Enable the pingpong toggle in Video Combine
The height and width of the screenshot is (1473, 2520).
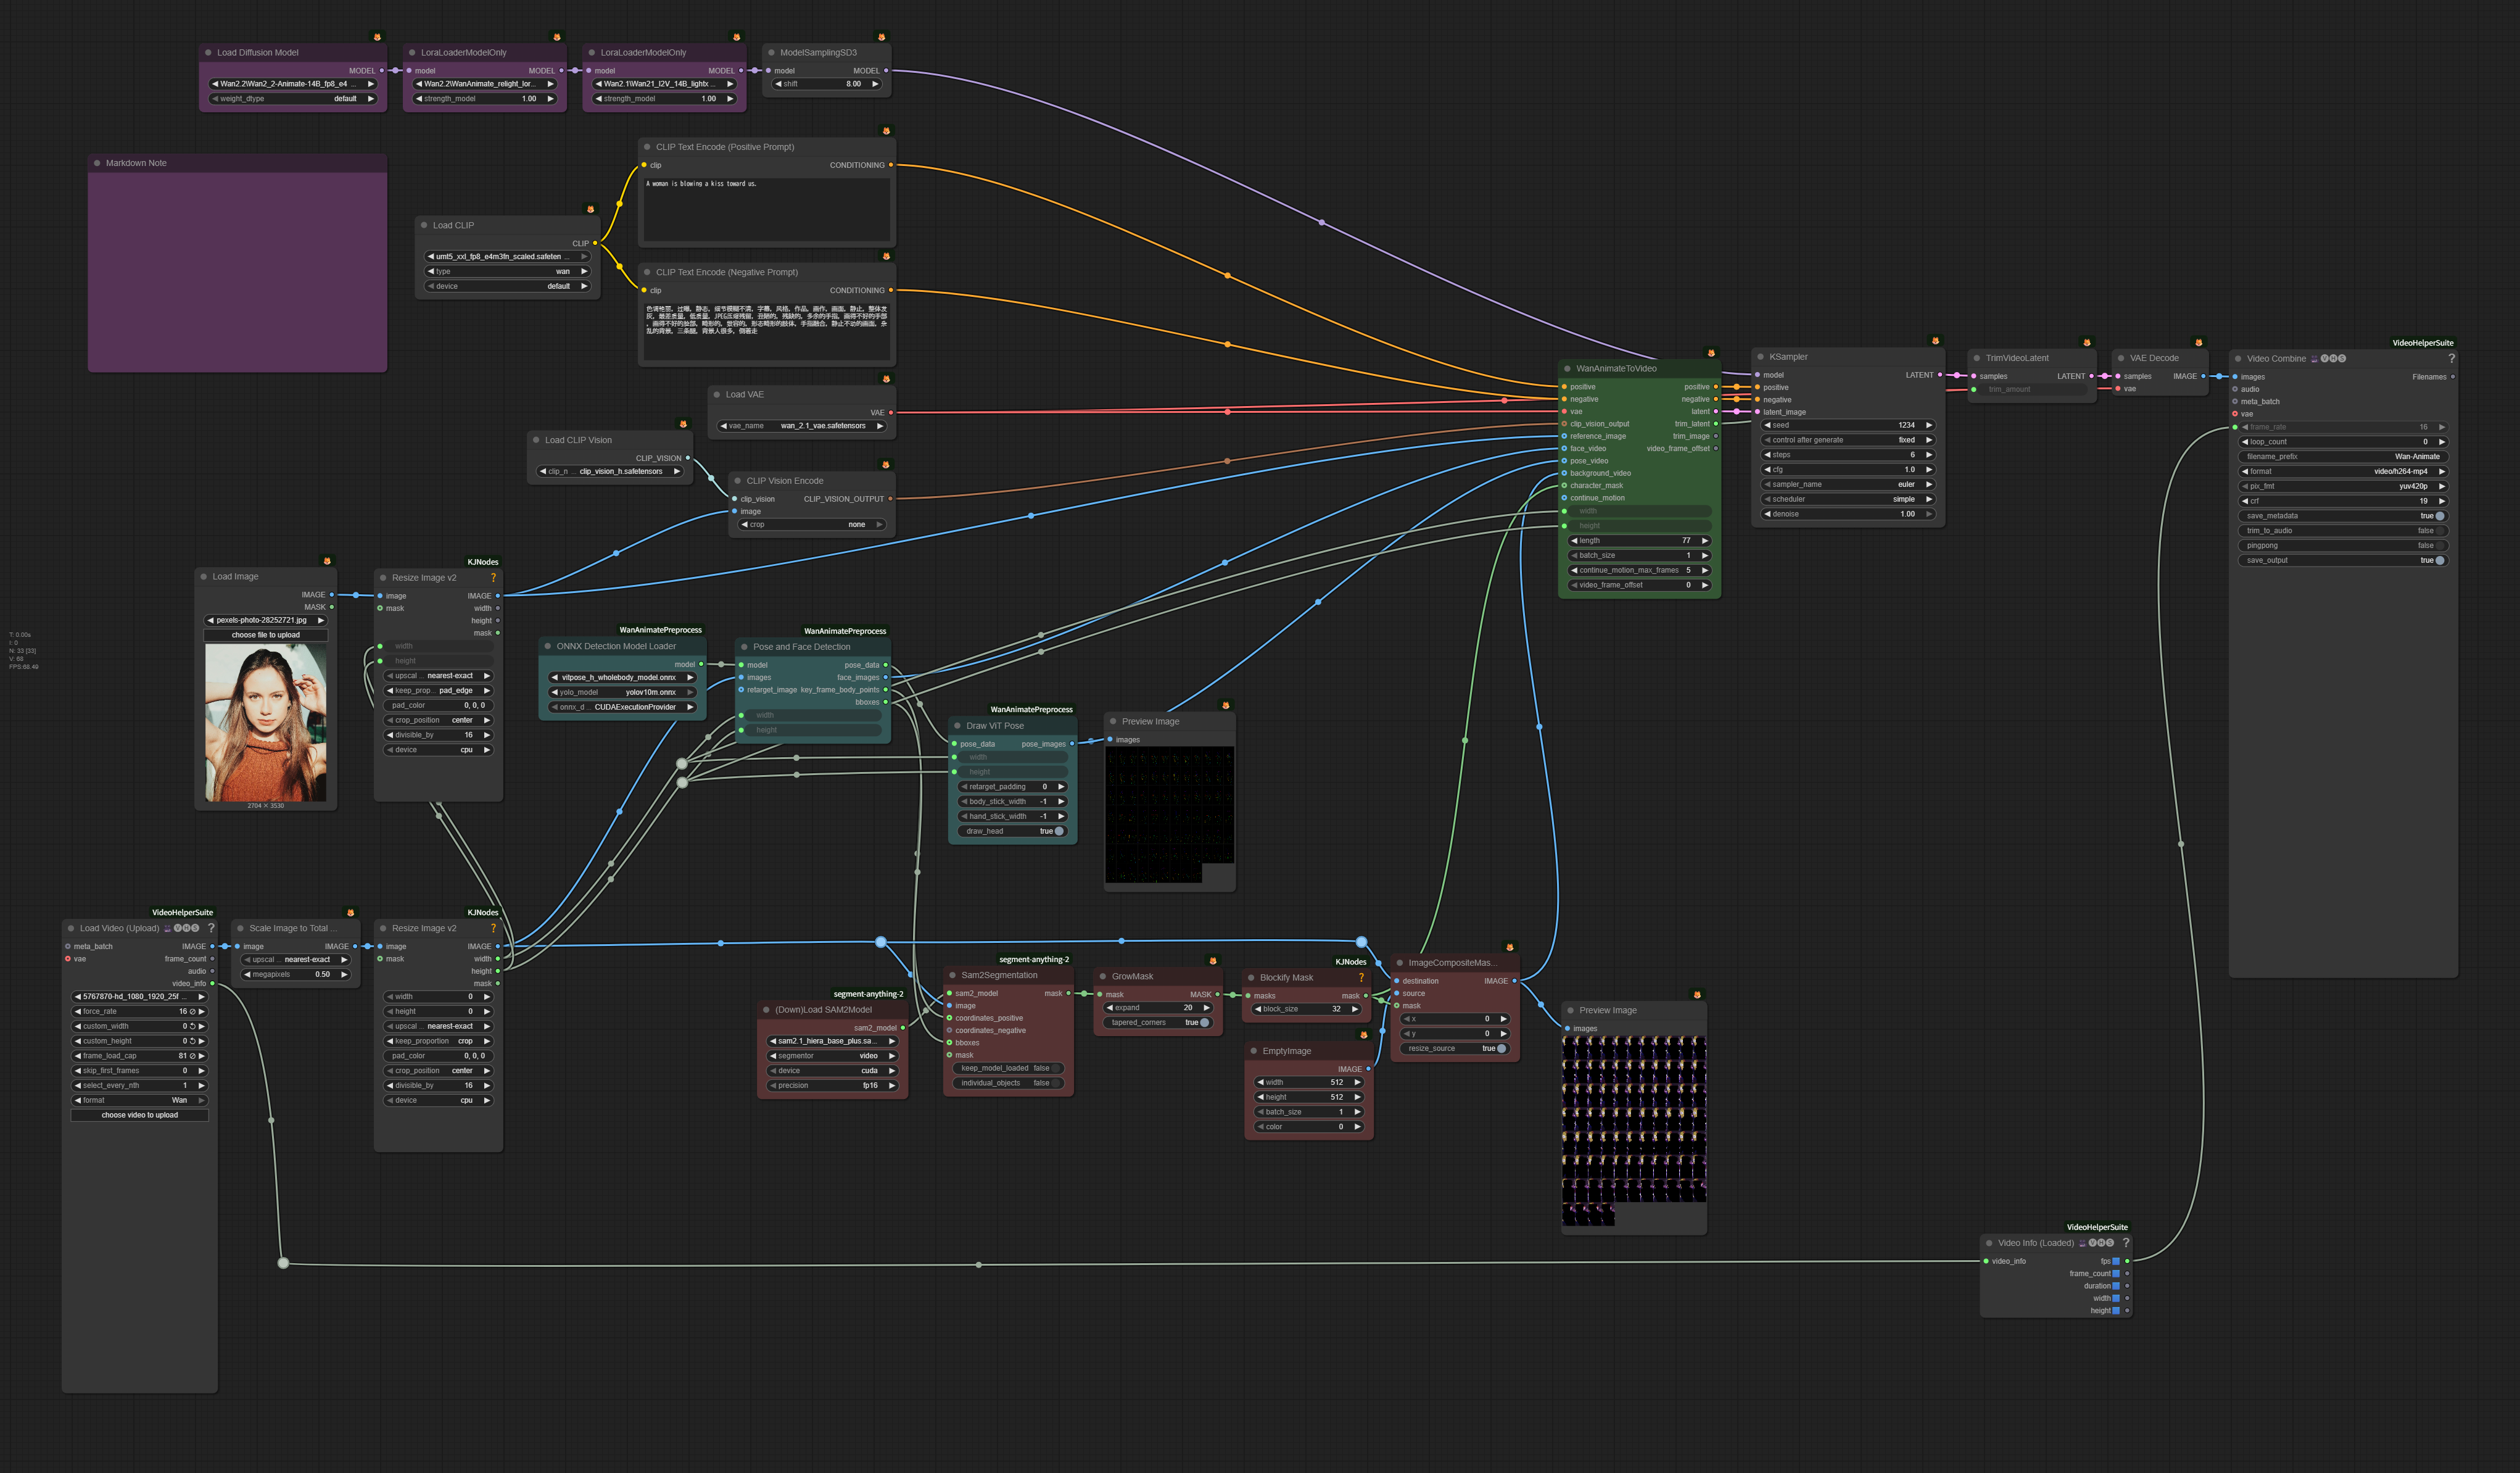(2439, 546)
